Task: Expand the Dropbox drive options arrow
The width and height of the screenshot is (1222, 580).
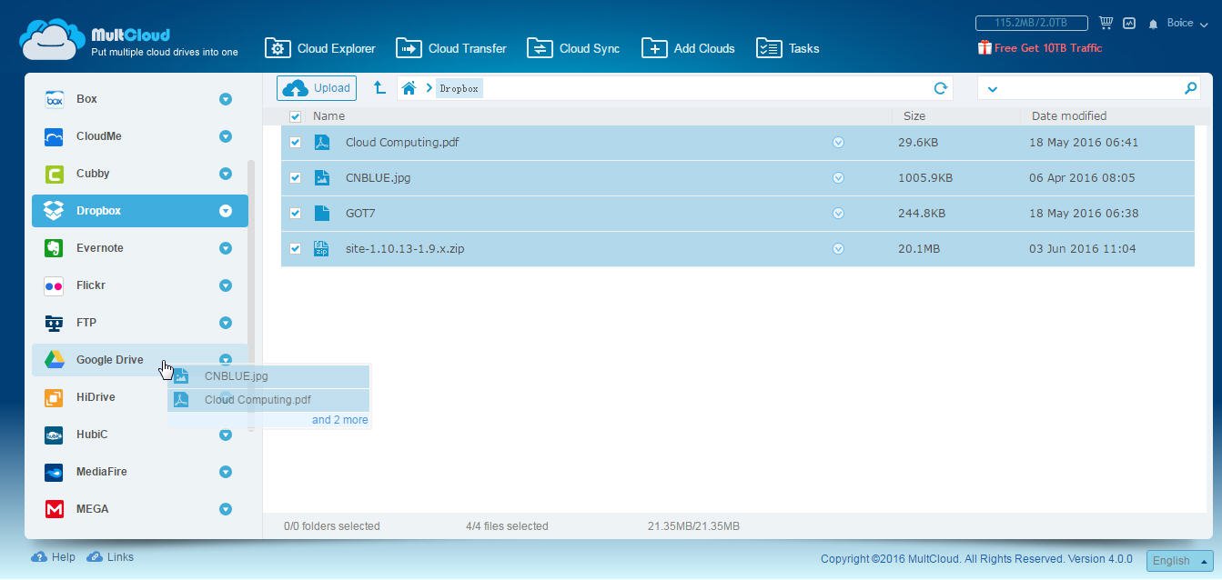Action: [226, 211]
